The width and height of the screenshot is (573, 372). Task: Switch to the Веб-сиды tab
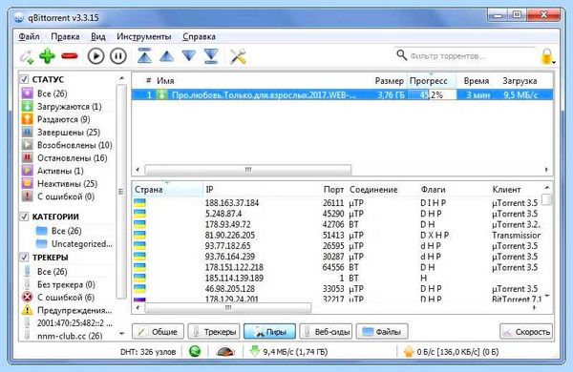coord(326,332)
